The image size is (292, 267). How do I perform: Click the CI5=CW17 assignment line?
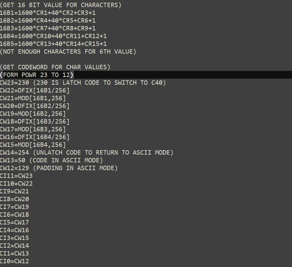click(14, 222)
